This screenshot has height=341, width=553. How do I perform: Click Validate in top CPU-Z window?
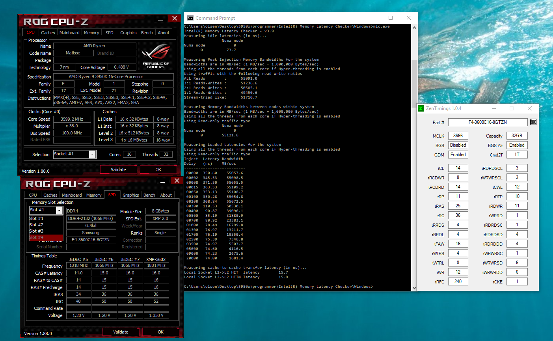click(118, 170)
